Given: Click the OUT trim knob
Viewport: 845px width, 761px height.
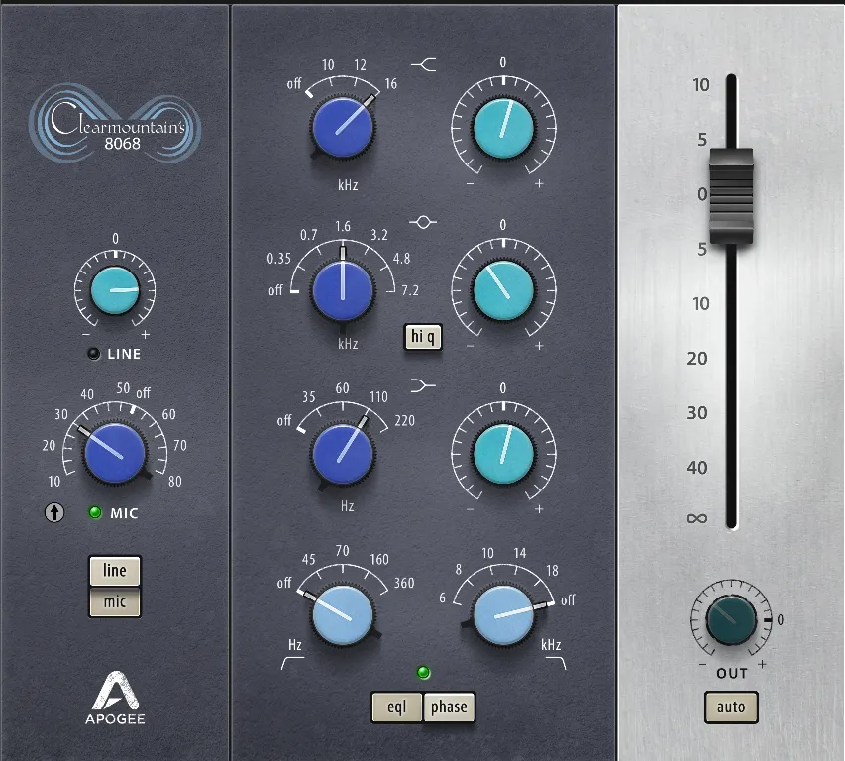Looking at the screenshot, I should (x=731, y=619).
